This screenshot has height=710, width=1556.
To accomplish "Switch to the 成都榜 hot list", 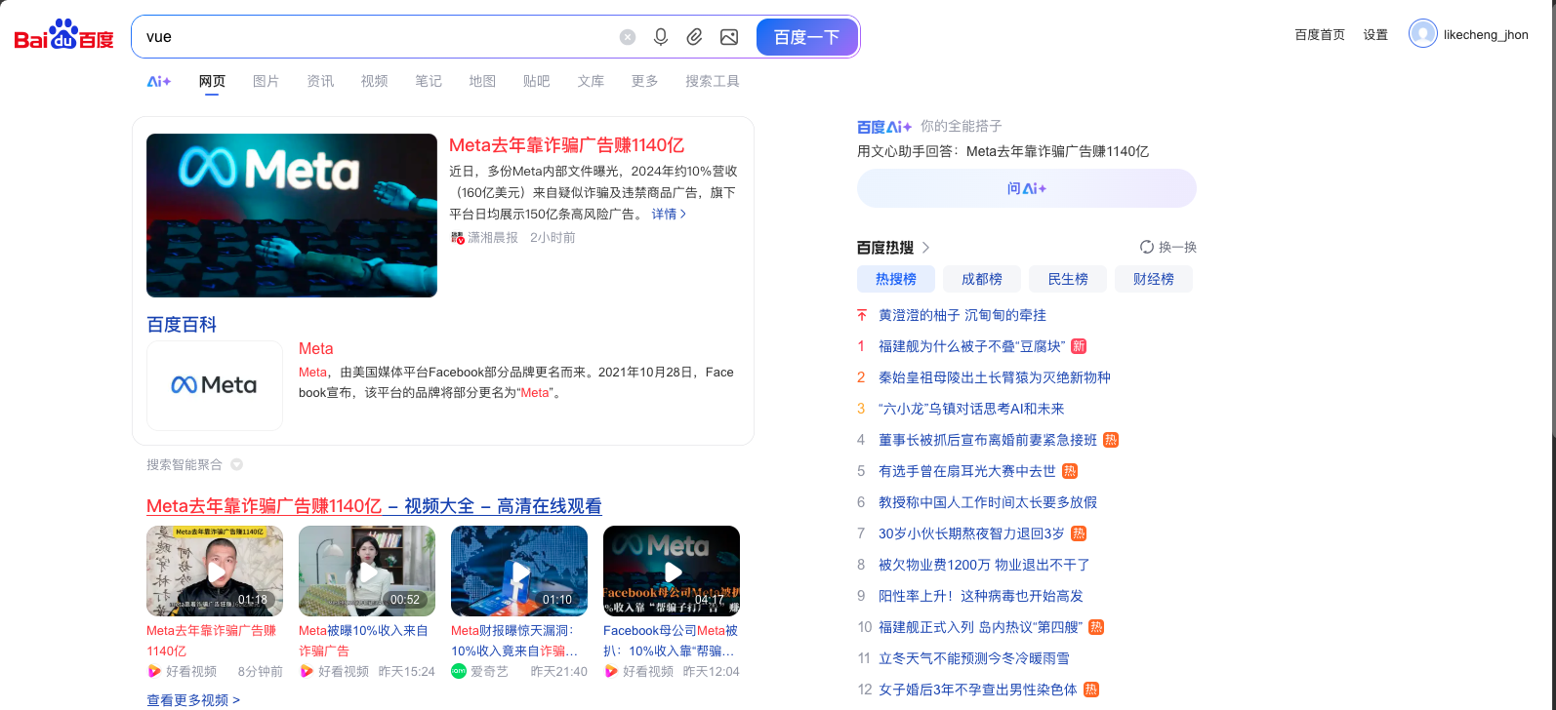I will tap(981, 279).
